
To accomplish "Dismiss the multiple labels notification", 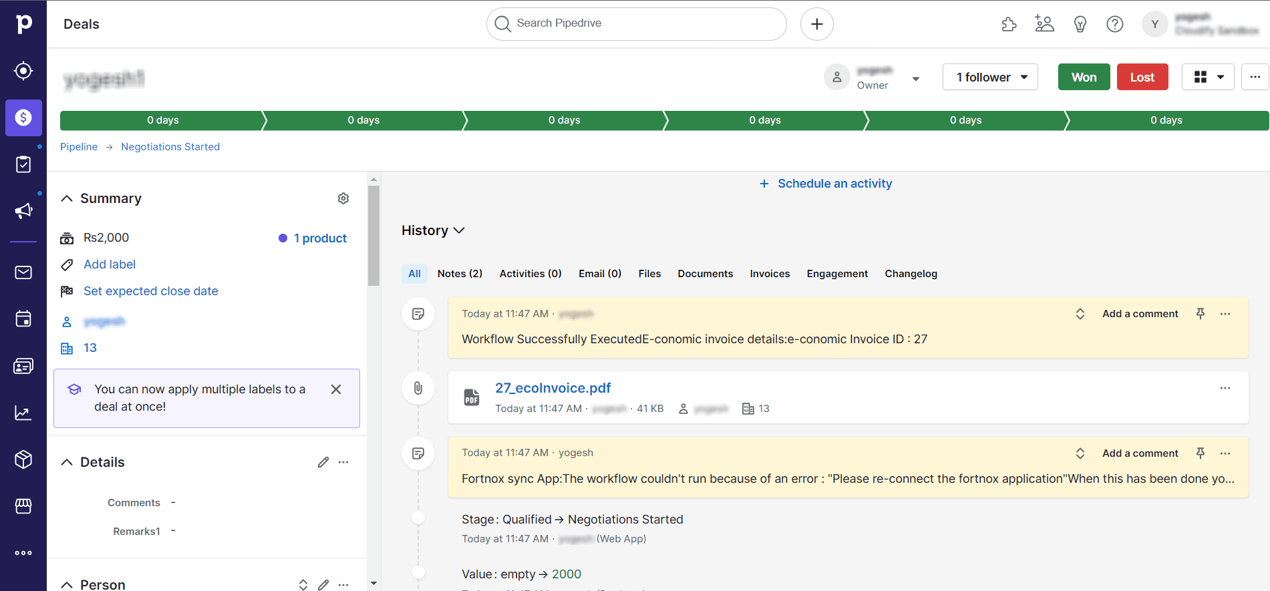I will coord(336,389).
